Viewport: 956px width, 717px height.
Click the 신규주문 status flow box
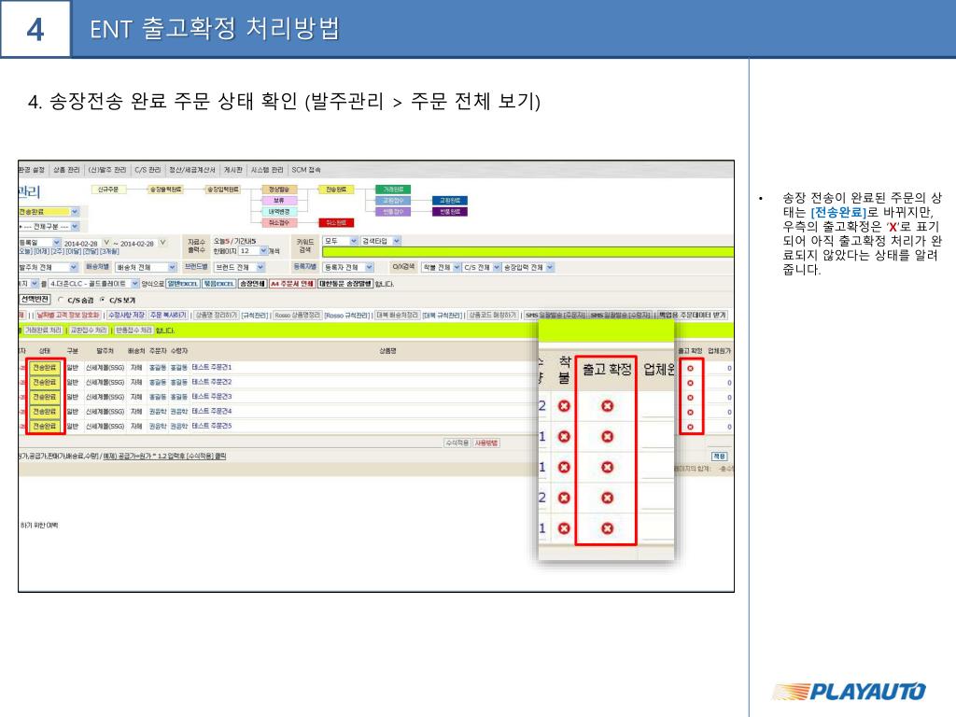(108, 190)
